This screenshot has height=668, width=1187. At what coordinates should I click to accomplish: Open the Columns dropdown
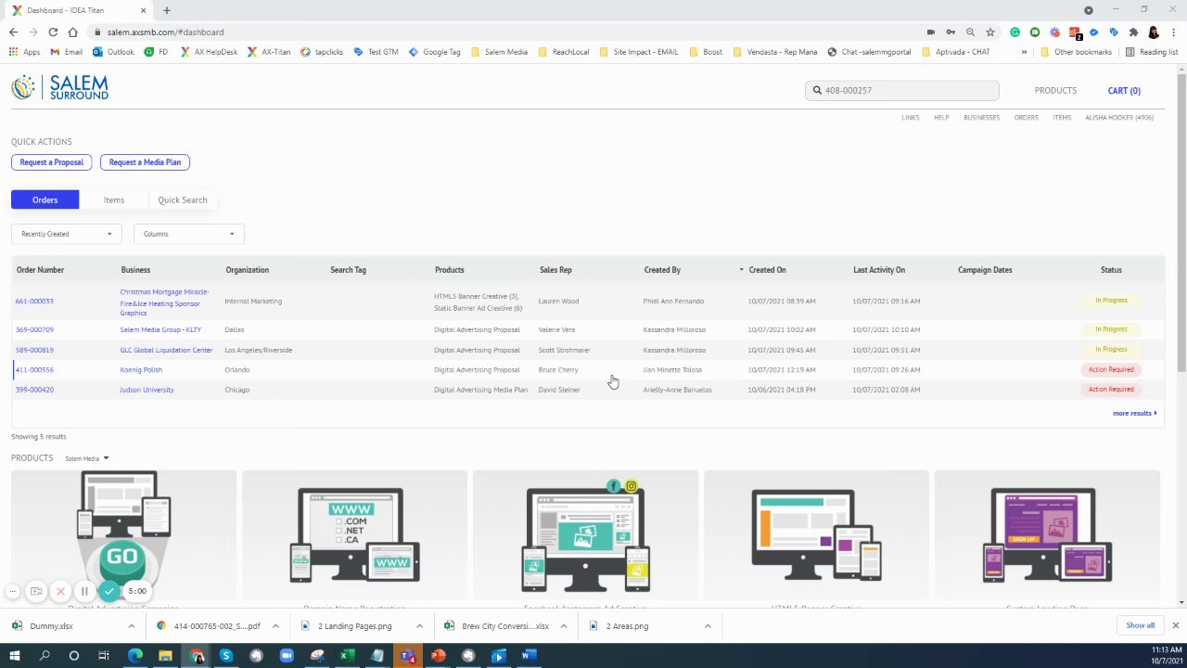(x=189, y=234)
